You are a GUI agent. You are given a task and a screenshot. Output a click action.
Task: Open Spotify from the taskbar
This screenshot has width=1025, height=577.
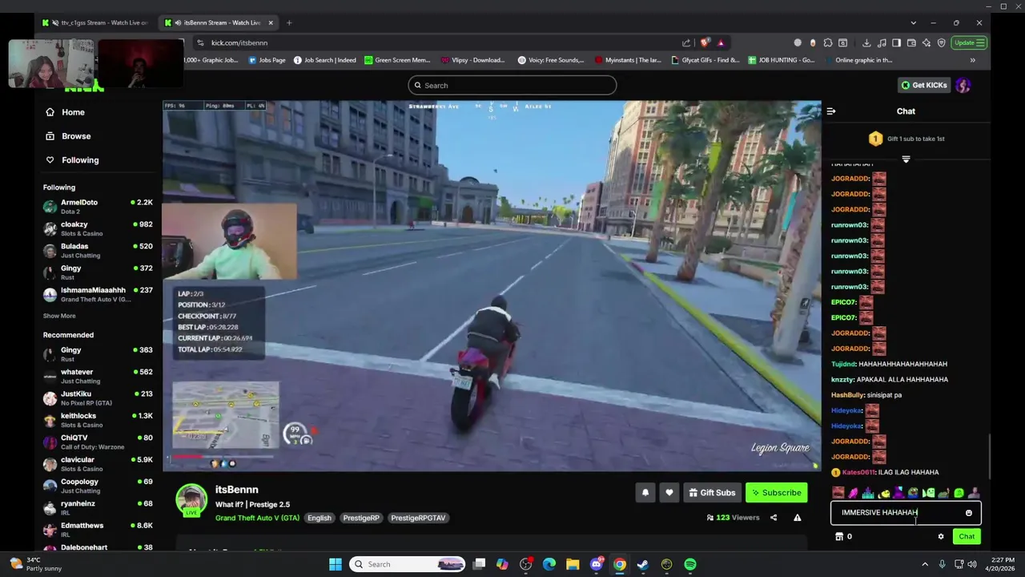[690, 564]
